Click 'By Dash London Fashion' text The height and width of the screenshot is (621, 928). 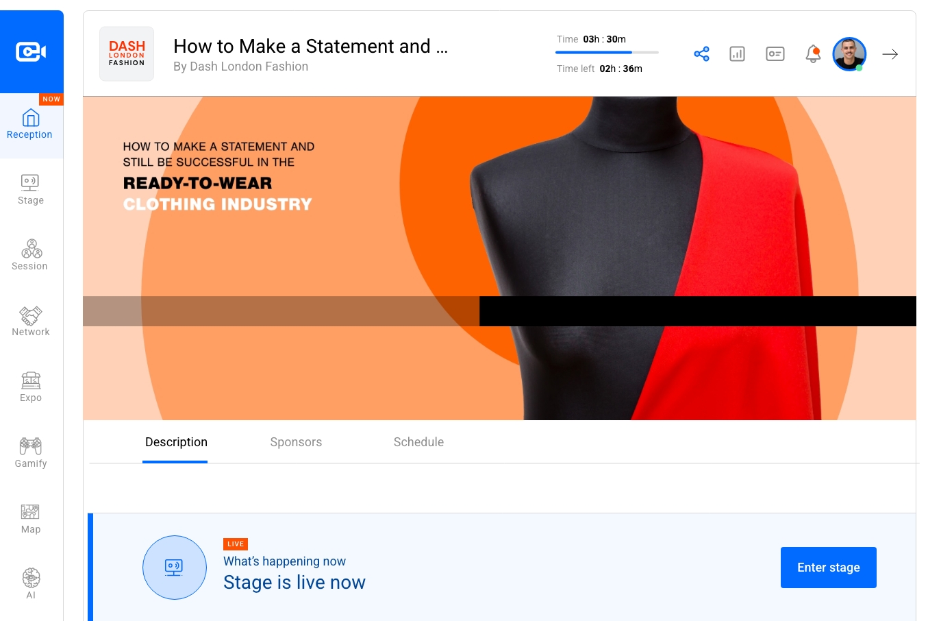coord(240,66)
